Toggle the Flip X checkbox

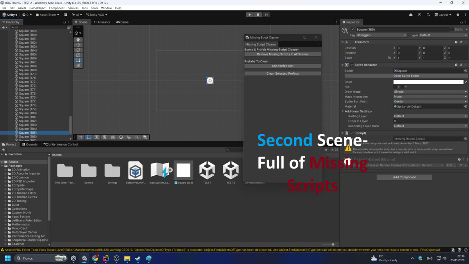(x=395, y=87)
